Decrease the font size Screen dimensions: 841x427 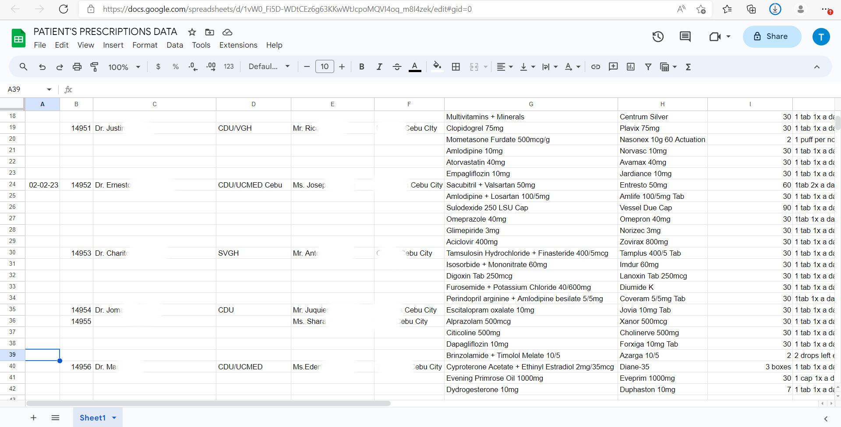[307, 67]
